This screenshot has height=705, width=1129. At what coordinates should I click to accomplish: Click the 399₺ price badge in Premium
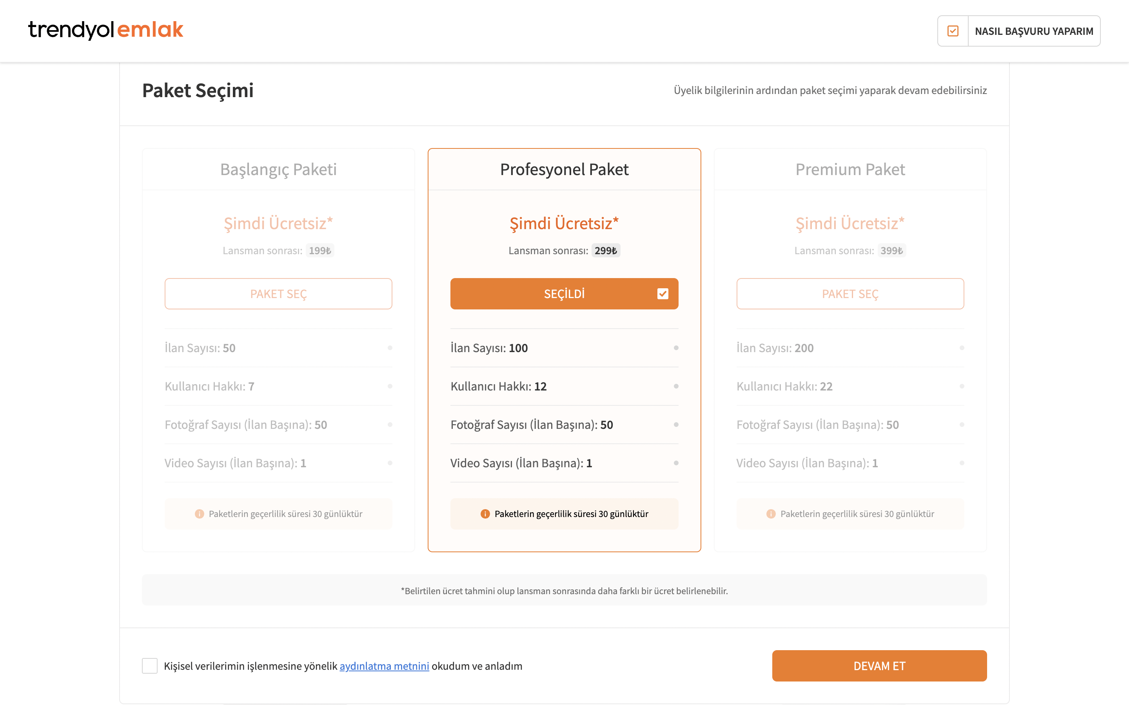pyautogui.click(x=891, y=251)
